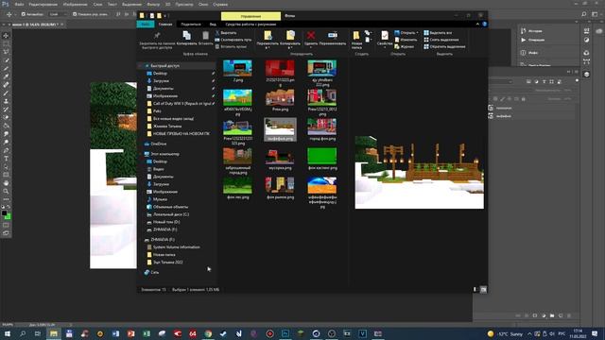Open the yellow Manage (Управление) contextual tab

click(251, 16)
